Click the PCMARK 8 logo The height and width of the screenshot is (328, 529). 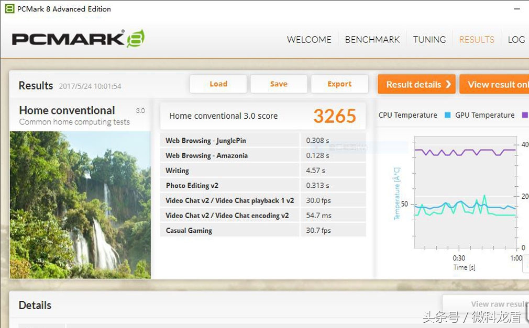[x=78, y=38]
